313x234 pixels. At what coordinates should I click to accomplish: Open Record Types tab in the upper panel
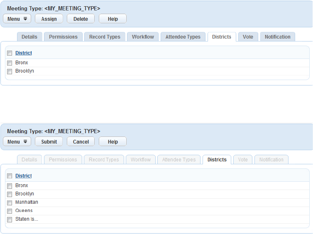click(105, 37)
